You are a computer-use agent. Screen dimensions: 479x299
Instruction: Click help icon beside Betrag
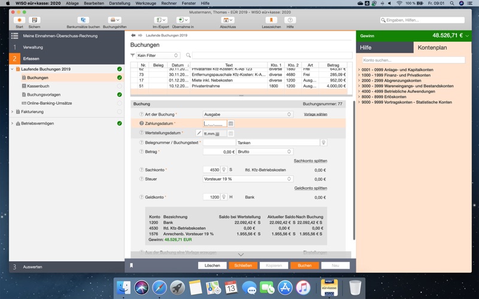click(141, 152)
